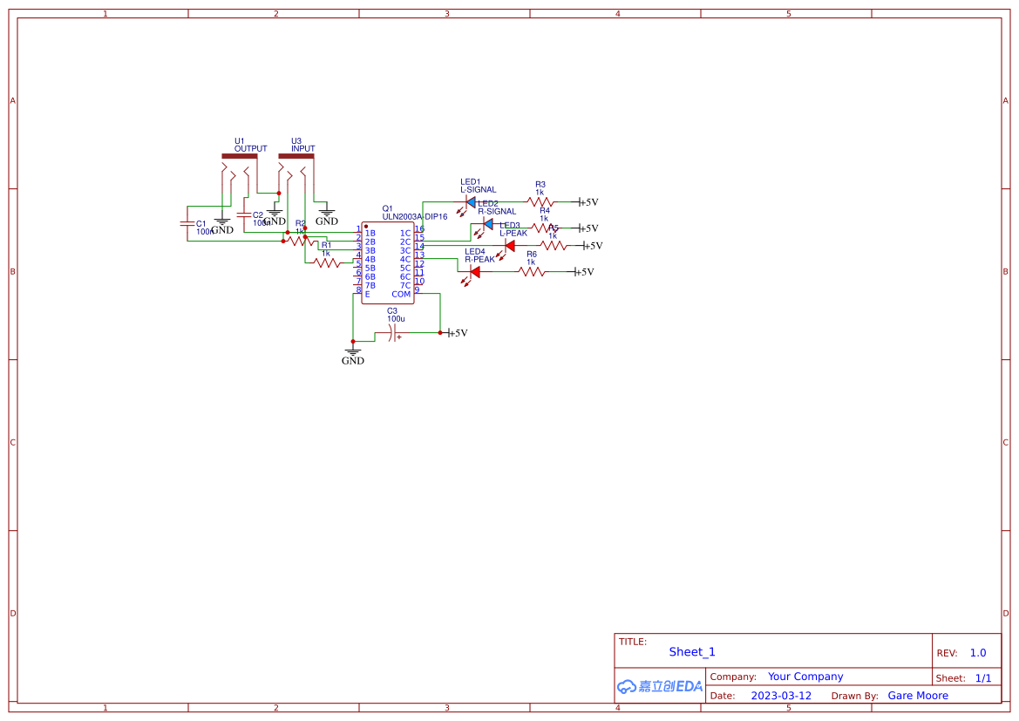Viewport: 1019px width, 721px height.
Task: Click the GND symbol below capacitor C3
Action: pyautogui.click(x=352, y=351)
